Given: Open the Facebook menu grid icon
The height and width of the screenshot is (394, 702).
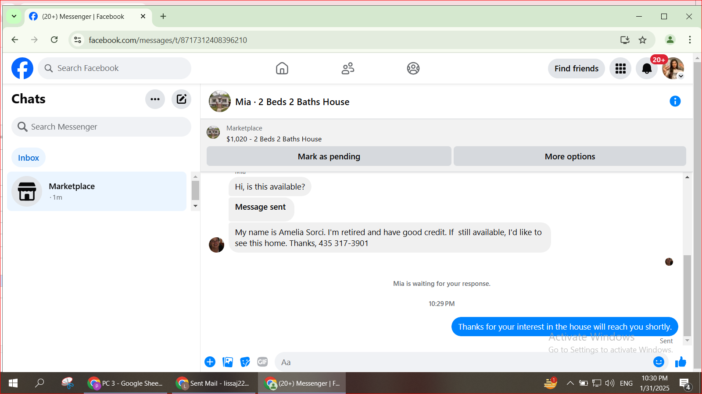Looking at the screenshot, I should click(620, 68).
